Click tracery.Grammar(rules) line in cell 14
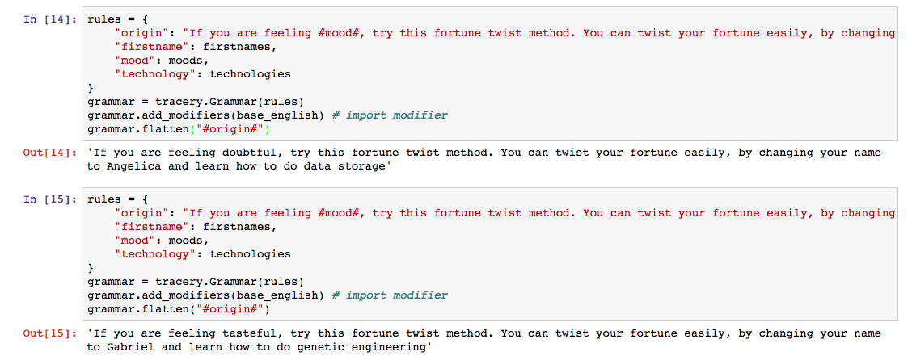Viewport: 912px width, 360px height. [195, 102]
